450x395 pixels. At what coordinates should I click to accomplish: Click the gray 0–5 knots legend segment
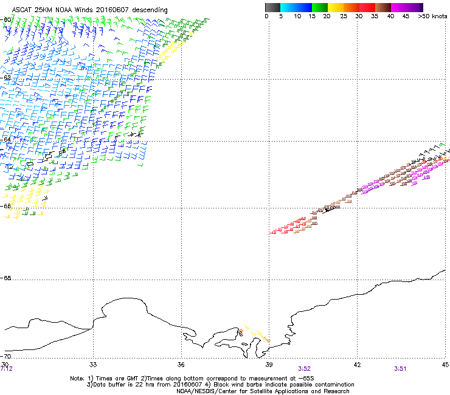point(272,7)
